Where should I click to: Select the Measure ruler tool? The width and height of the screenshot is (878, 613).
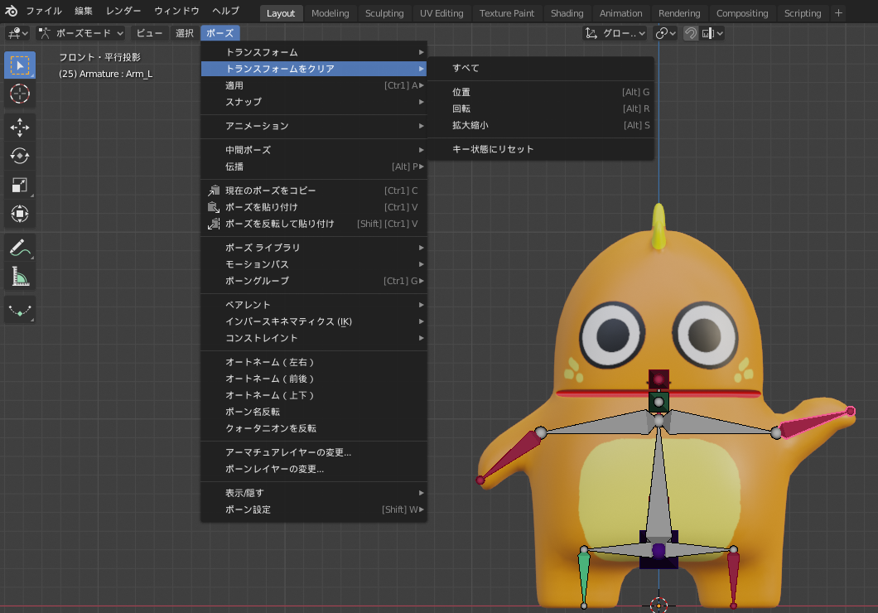pos(20,276)
